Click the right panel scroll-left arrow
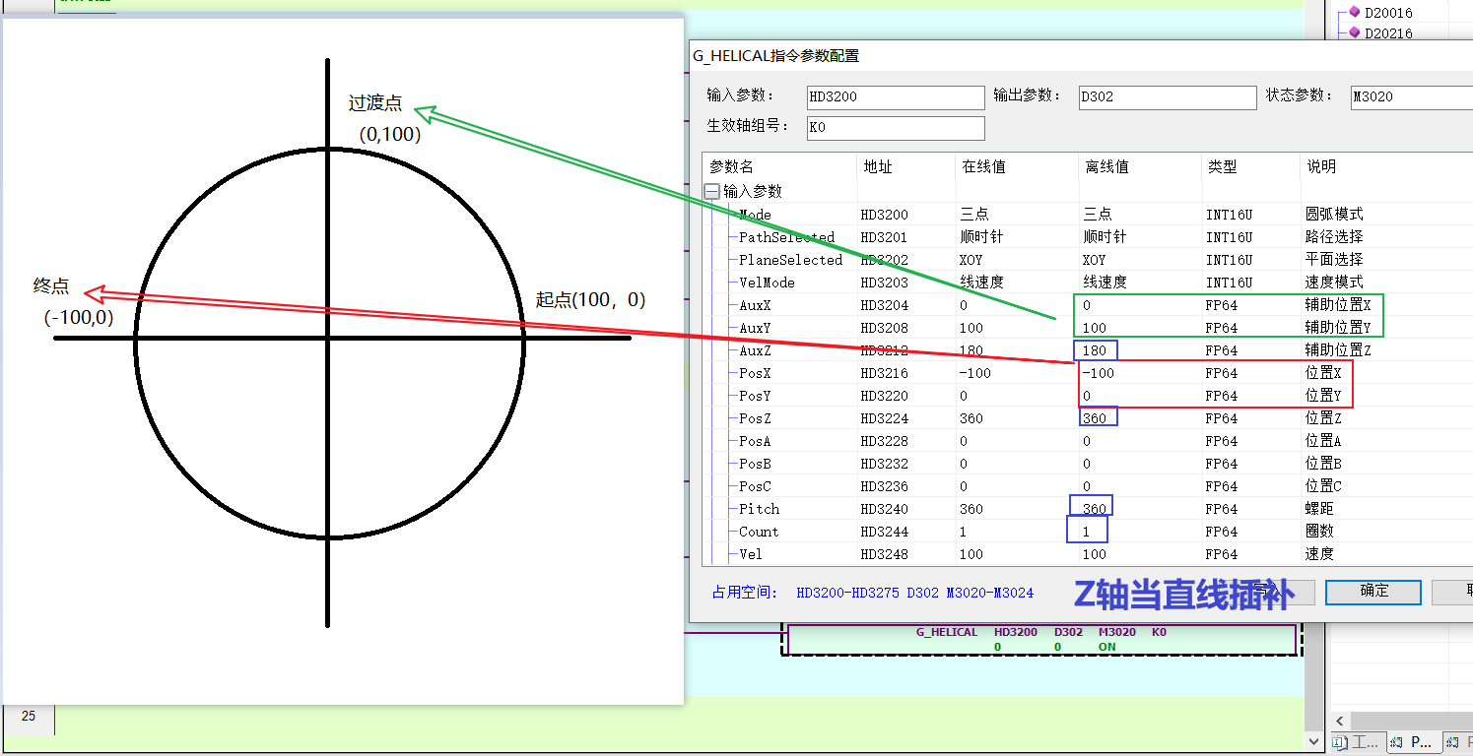1473x756 pixels. pos(1340,721)
